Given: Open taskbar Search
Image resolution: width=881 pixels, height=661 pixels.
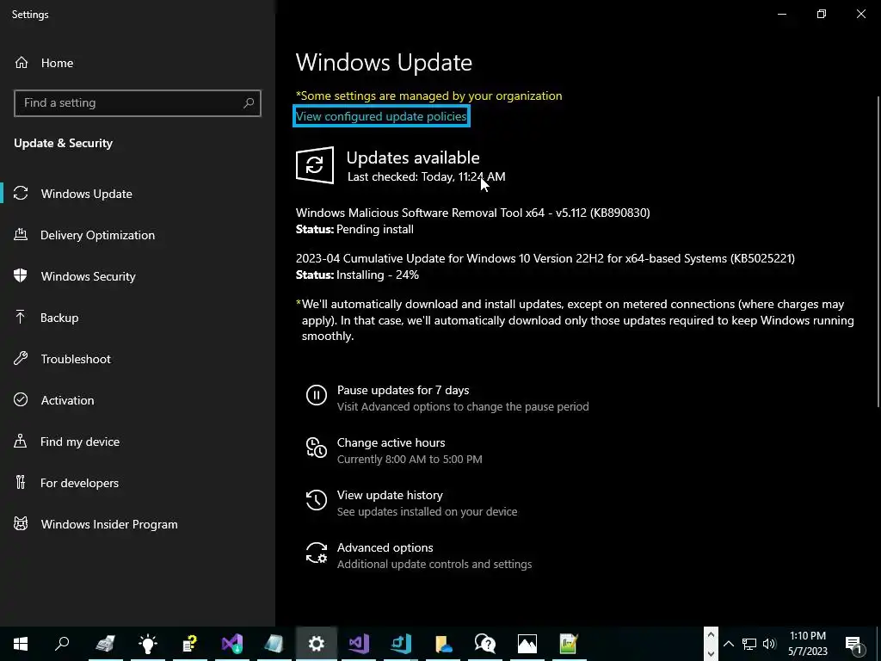Looking at the screenshot, I should click(x=62, y=644).
